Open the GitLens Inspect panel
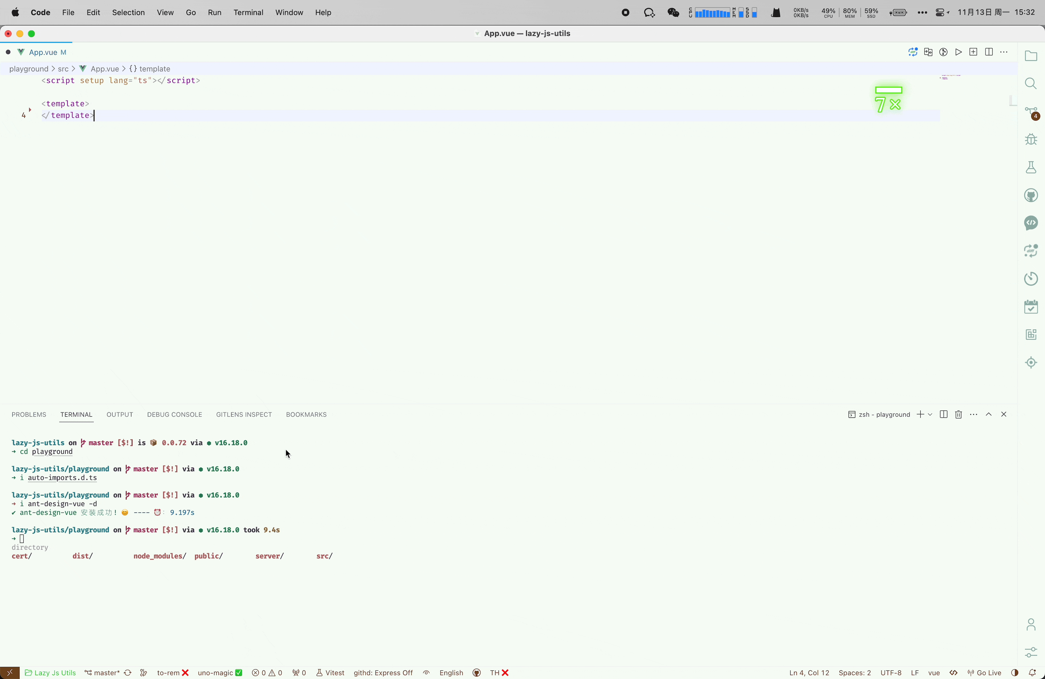The width and height of the screenshot is (1045, 679). click(244, 414)
